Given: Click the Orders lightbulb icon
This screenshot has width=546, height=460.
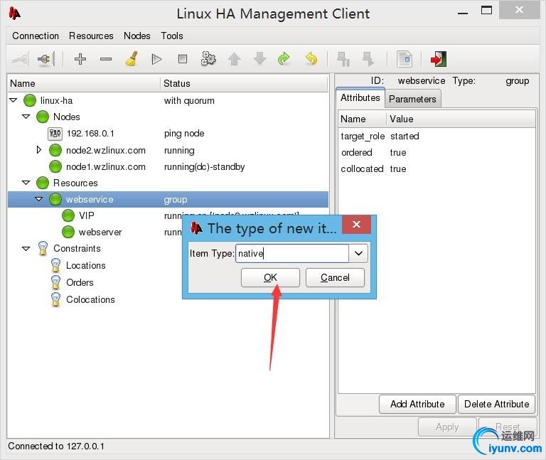Looking at the screenshot, I should point(55,282).
